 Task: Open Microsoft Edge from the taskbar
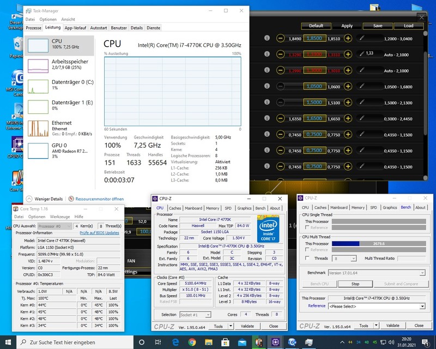click(175, 342)
